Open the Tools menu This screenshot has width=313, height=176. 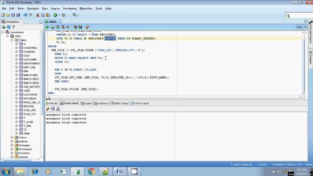pyautogui.click(x=99, y=9)
